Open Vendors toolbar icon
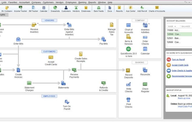Screen dimensions: 192x128 76,9
